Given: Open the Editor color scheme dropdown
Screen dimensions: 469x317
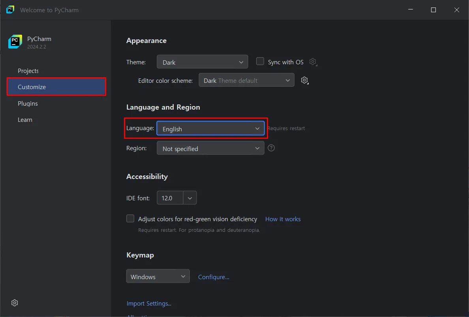Looking at the screenshot, I should (246, 80).
